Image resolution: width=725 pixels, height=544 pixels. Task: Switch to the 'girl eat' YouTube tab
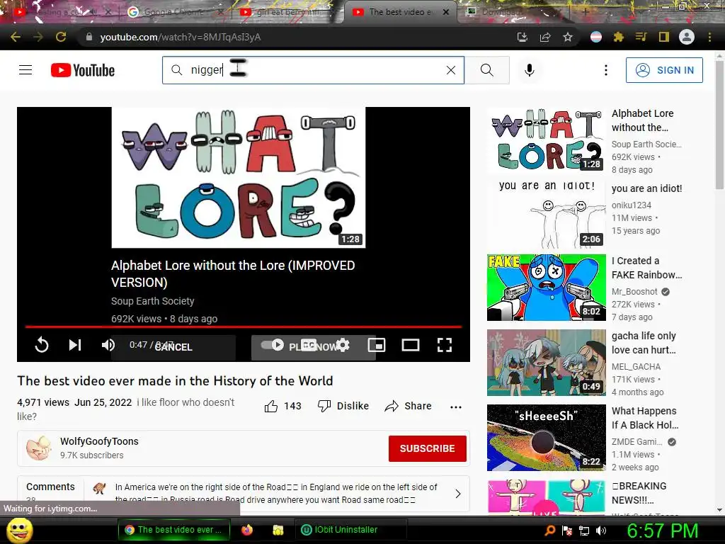287,12
